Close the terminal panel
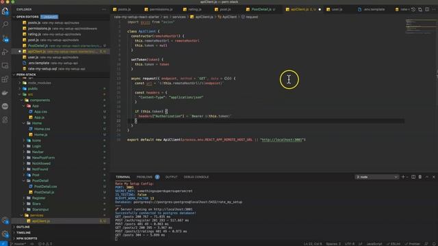 pyautogui.click(x=433, y=177)
